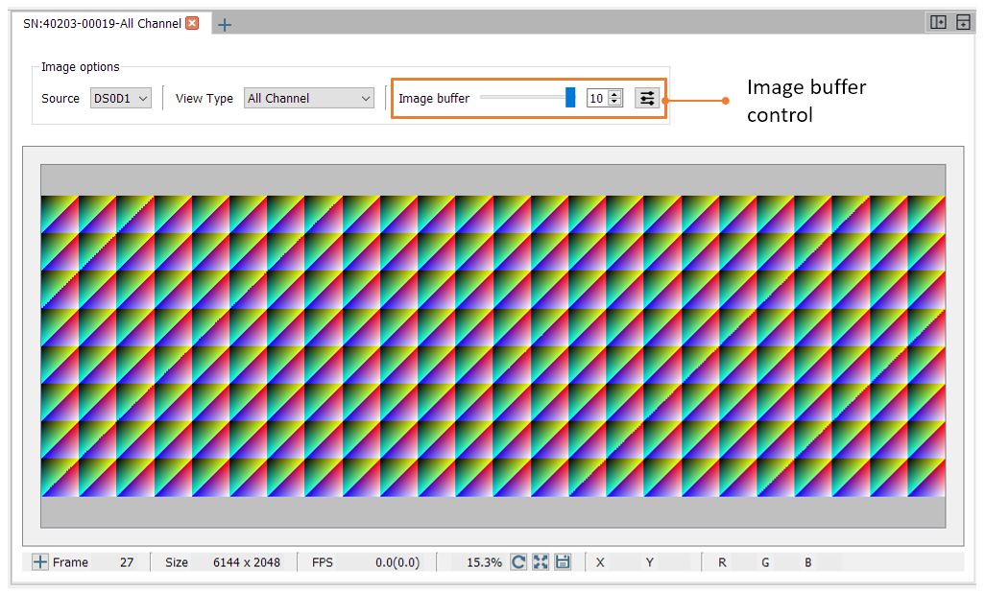Click the Image buffer value field showing 10
This screenshot has width=985, height=593.
coord(597,98)
